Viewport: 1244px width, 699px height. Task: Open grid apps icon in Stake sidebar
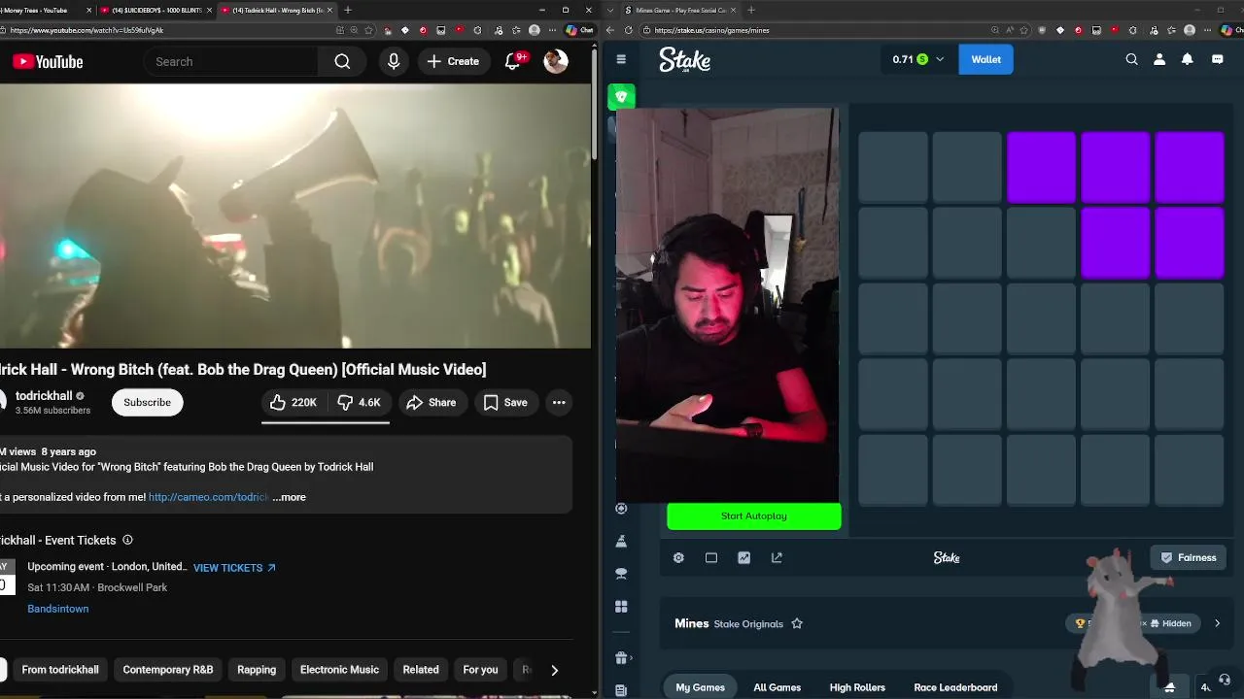coord(621,607)
